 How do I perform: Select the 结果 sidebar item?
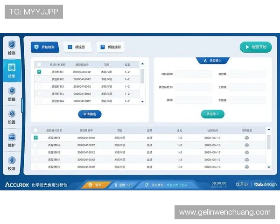click(x=12, y=71)
